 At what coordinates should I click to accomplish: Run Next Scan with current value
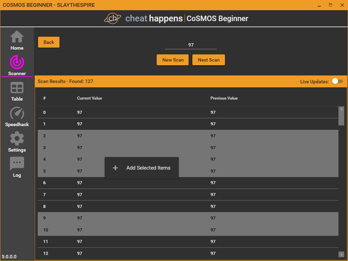[208, 59]
